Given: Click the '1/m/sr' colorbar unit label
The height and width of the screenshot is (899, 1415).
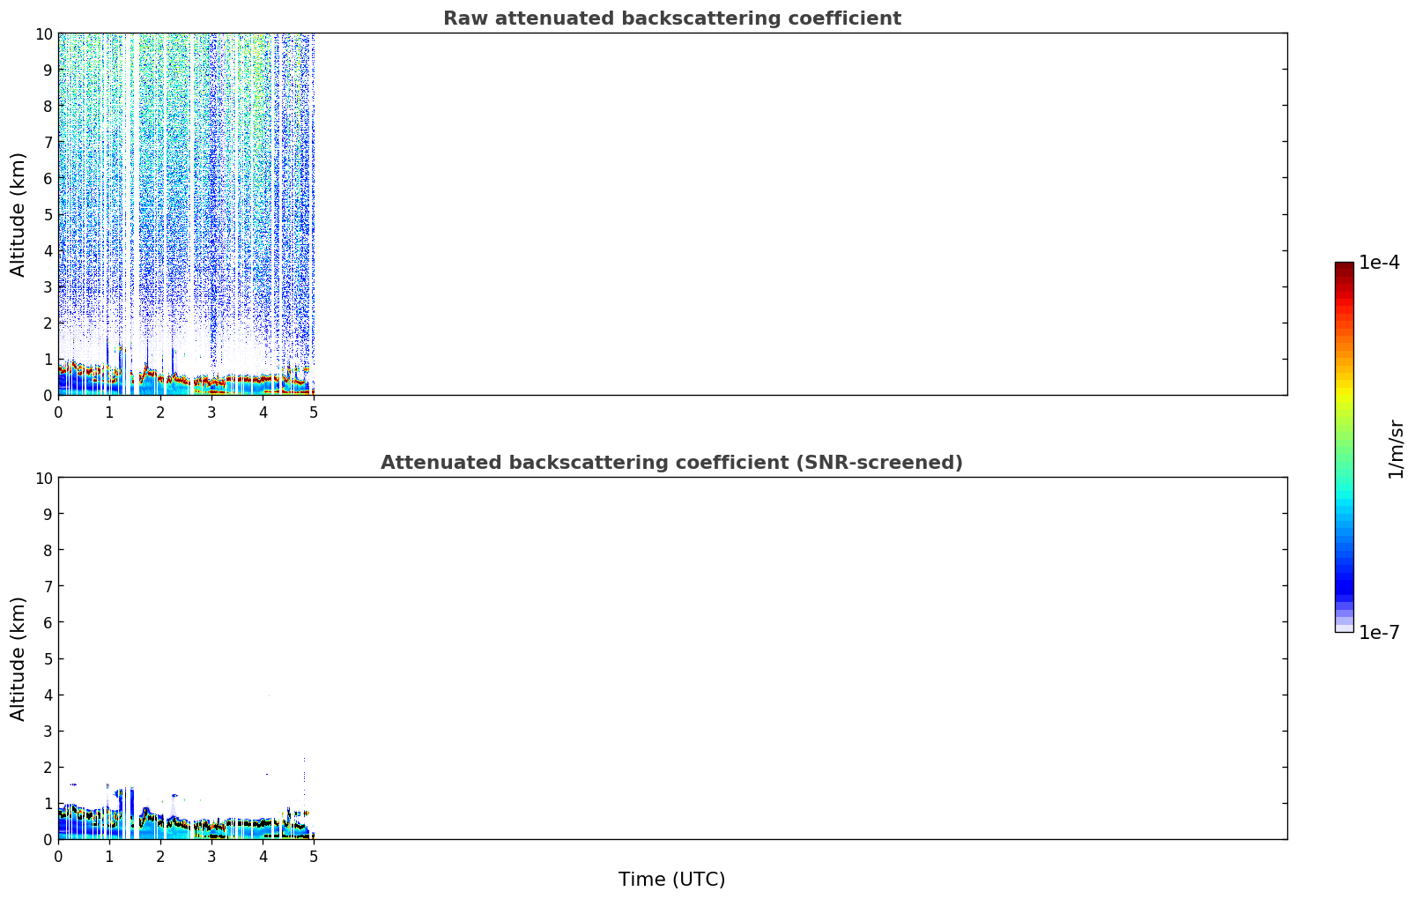Looking at the screenshot, I should [1396, 449].
